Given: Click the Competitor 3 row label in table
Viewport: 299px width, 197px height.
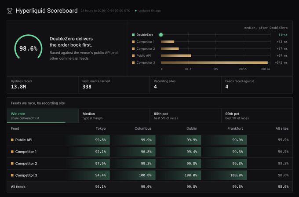Looking at the screenshot, I should click(26, 175).
